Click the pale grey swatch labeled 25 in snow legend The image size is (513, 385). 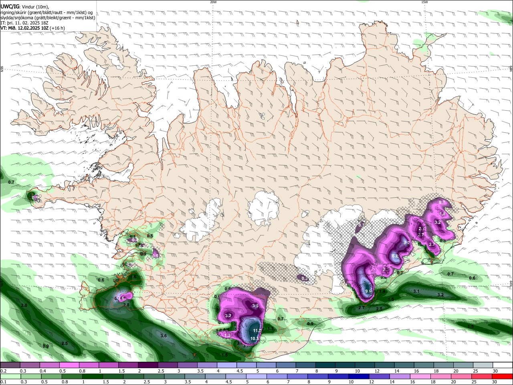click(x=483, y=365)
